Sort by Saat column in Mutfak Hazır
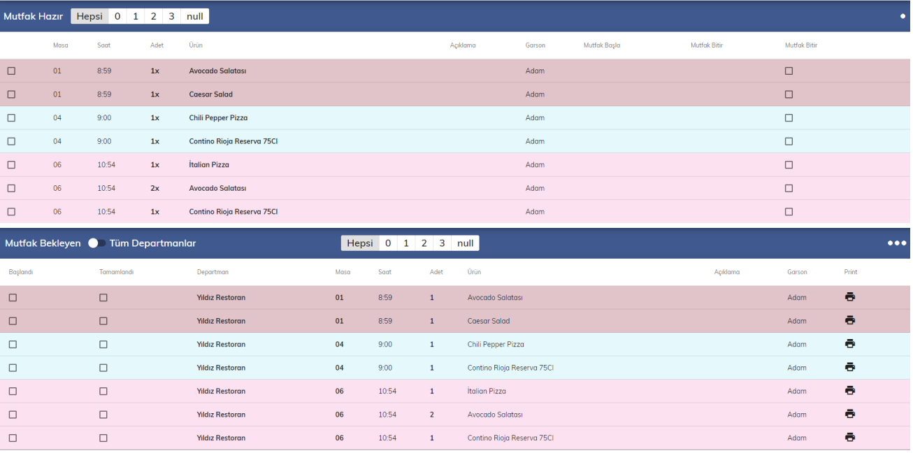This screenshot has height=453, width=913. coord(103,45)
